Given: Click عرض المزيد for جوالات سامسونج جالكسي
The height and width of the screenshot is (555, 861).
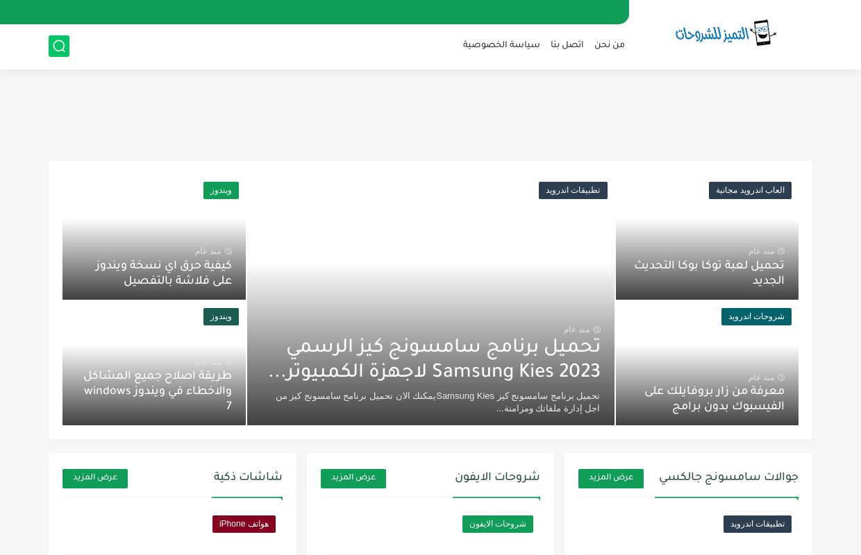Looking at the screenshot, I should [x=611, y=478].
